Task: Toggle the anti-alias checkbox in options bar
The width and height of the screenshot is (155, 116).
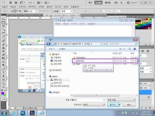Action: tap(38, 11)
